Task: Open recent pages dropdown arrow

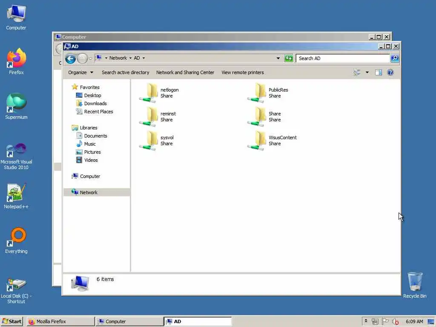Action: pos(90,59)
